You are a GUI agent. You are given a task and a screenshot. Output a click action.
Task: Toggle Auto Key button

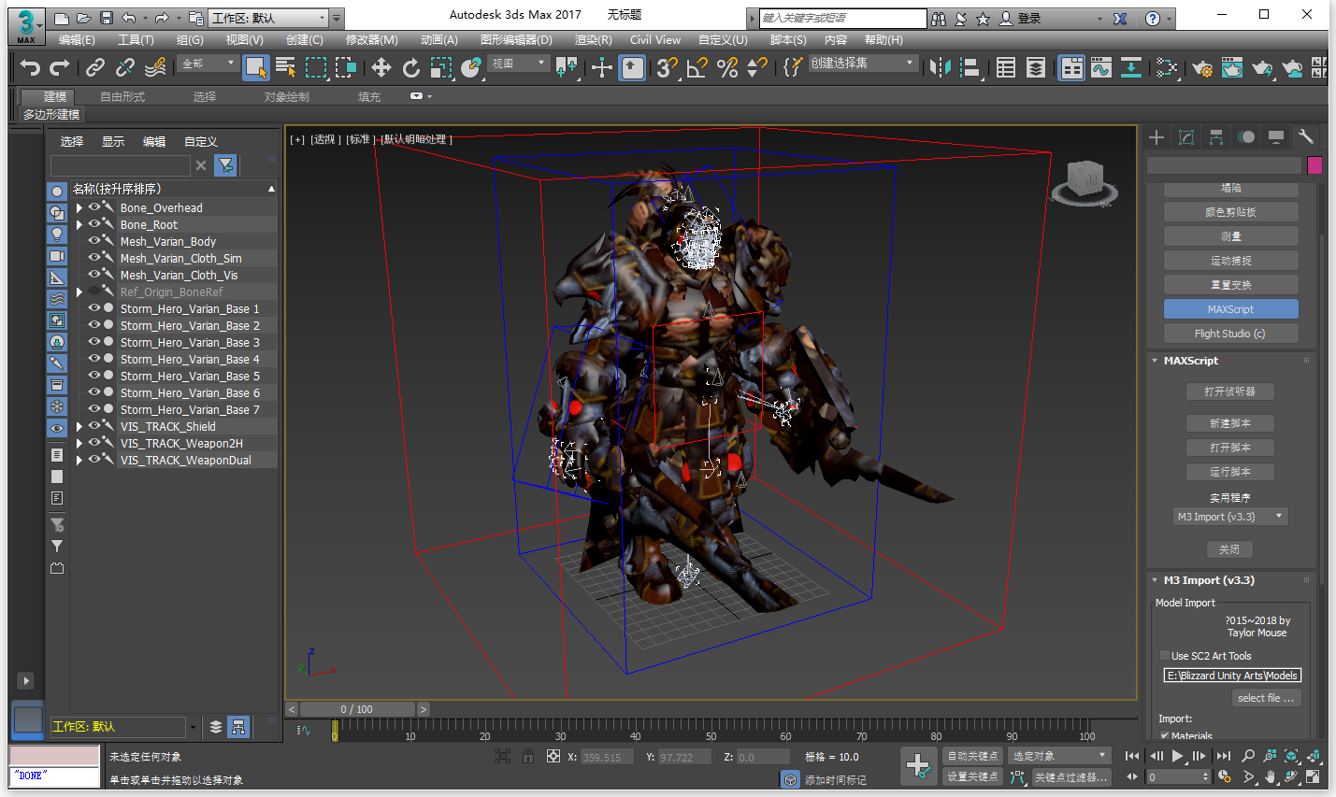[x=973, y=755]
